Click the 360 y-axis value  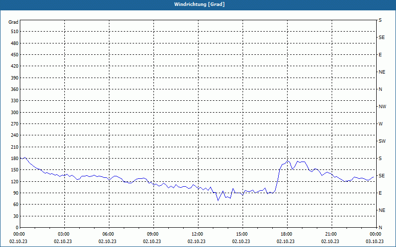point(15,89)
